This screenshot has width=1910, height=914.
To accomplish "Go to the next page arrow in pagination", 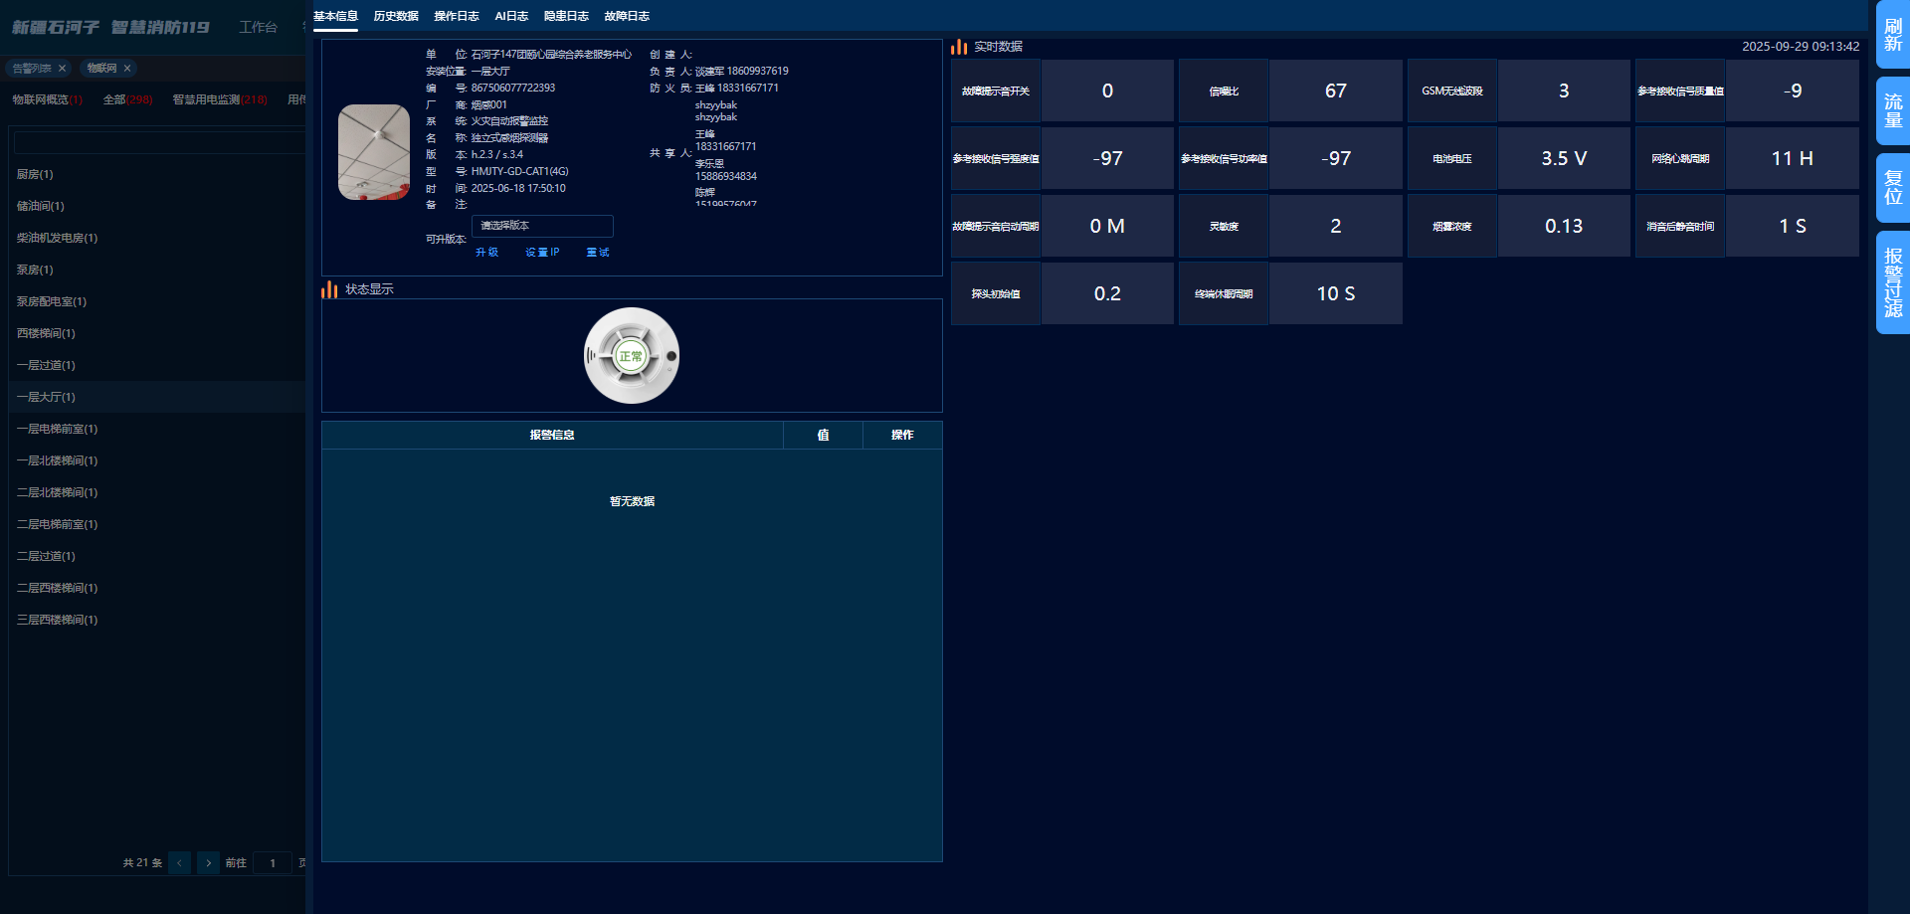I will (208, 863).
